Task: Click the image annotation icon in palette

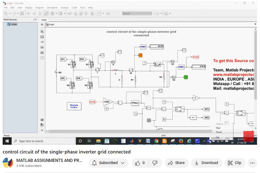Action: (x=42, y=53)
